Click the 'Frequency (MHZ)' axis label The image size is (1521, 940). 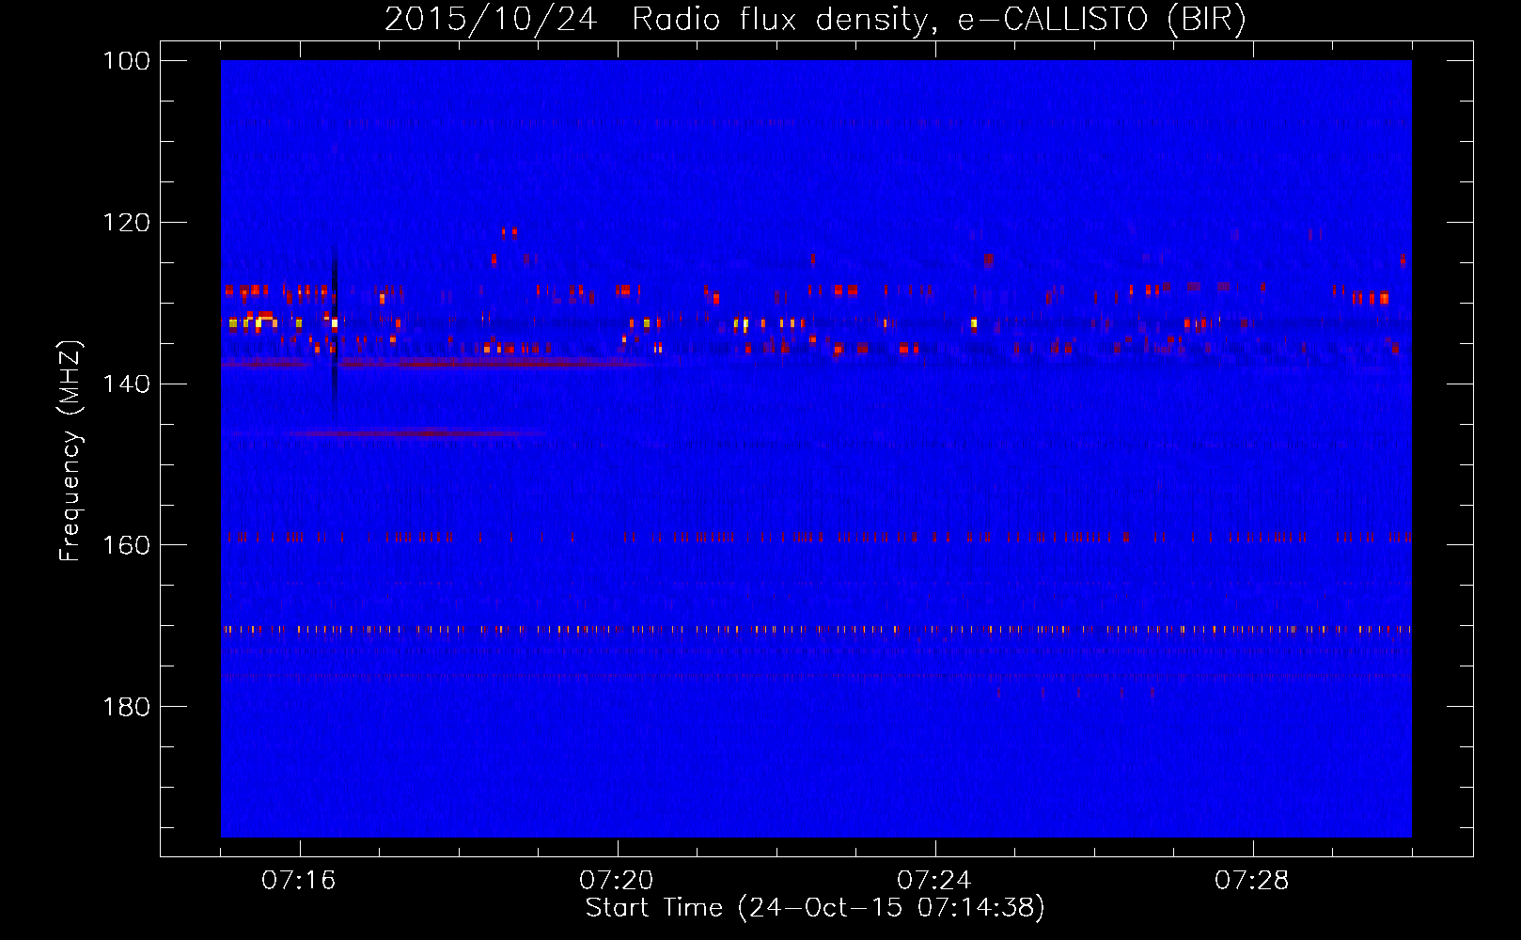coord(71,450)
